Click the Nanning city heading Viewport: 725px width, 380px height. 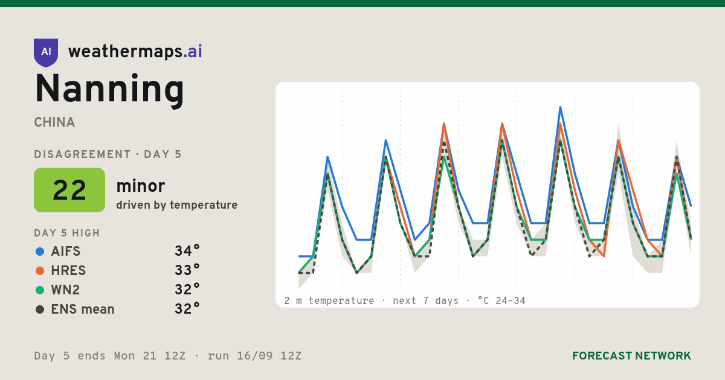[109, 89]
